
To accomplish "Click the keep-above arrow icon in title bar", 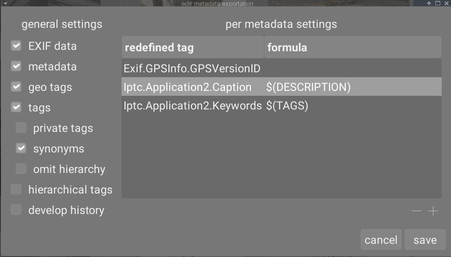I will click(429, 3).
